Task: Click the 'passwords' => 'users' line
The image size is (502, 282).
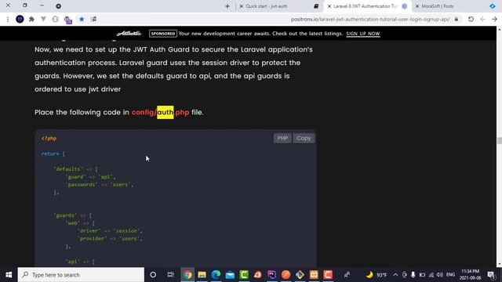Action: (100, 185)
